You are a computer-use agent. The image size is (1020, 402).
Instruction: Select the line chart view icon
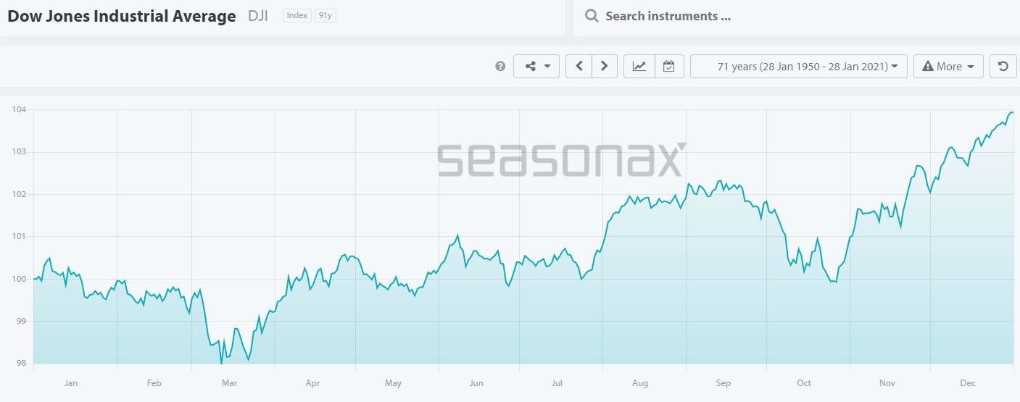[639, 66]
